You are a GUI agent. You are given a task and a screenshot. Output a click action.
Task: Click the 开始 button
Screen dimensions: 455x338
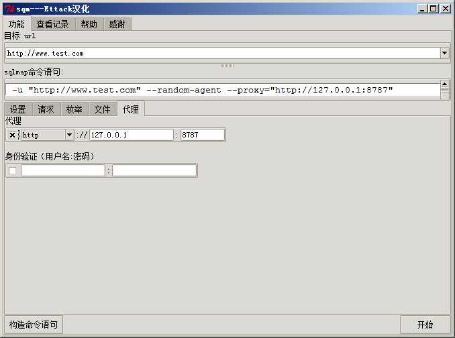click(425, 325)
